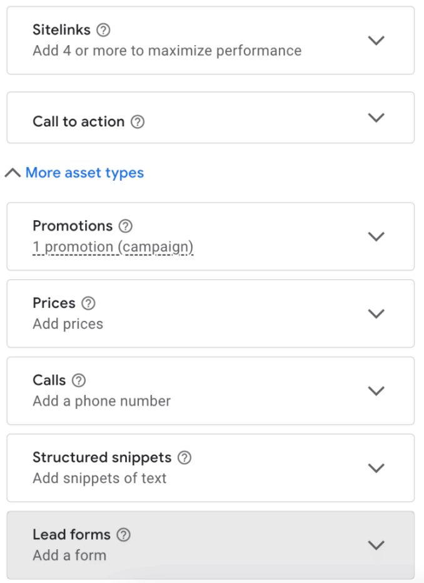This screenshot has height=583, width=424.
Task: Expand the Structured snippets section
Action: coord(376,468)
